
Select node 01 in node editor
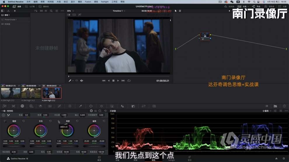click(205, 37)
